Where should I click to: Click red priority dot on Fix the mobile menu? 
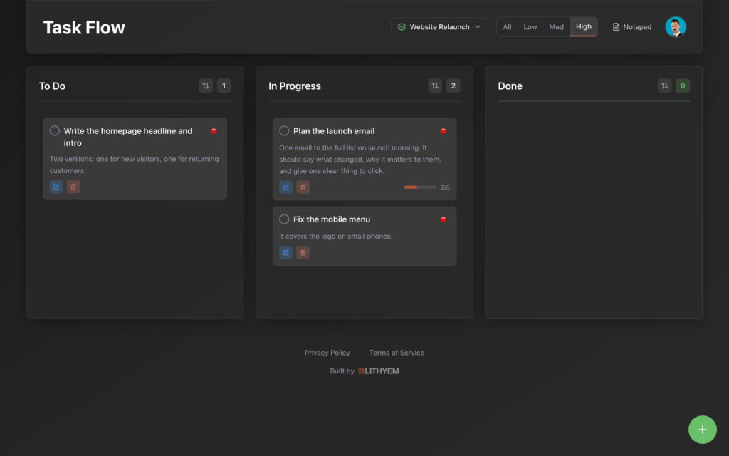click(x=443, y=219)
